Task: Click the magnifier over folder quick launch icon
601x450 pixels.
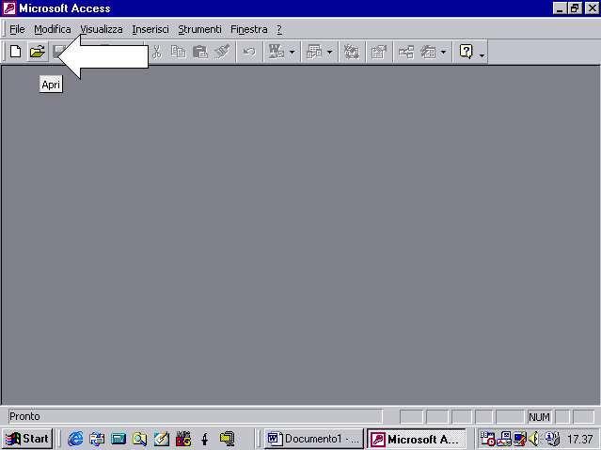Action: click(139, 439)
